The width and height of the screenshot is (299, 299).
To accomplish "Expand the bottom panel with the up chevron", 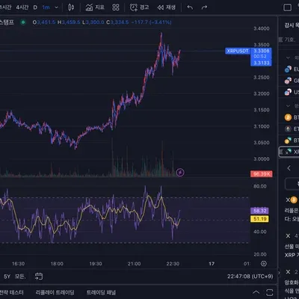I will 256,292.
